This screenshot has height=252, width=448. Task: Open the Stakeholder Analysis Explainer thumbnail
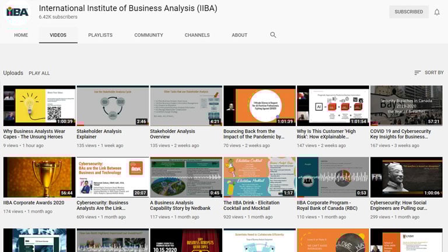(113, 106)
